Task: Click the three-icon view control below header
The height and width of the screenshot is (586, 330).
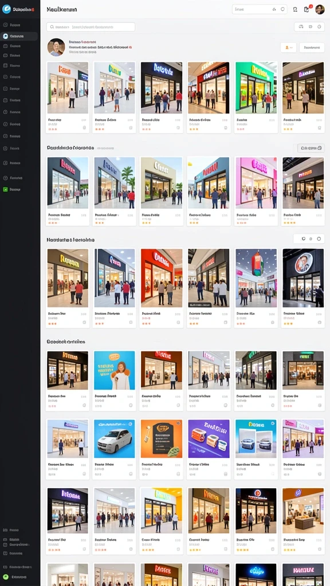Action: point(310,26)
